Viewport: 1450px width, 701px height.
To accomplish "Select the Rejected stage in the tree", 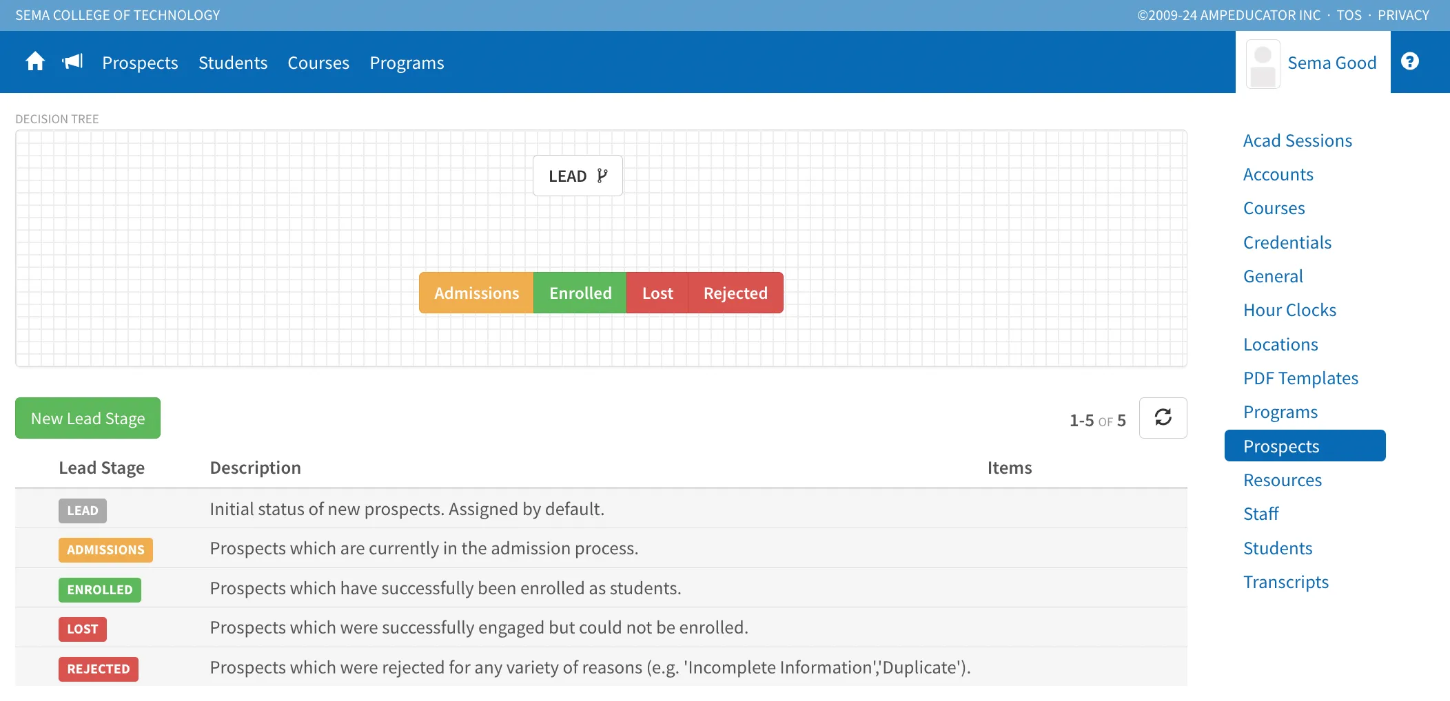I will tap(735, 293).
